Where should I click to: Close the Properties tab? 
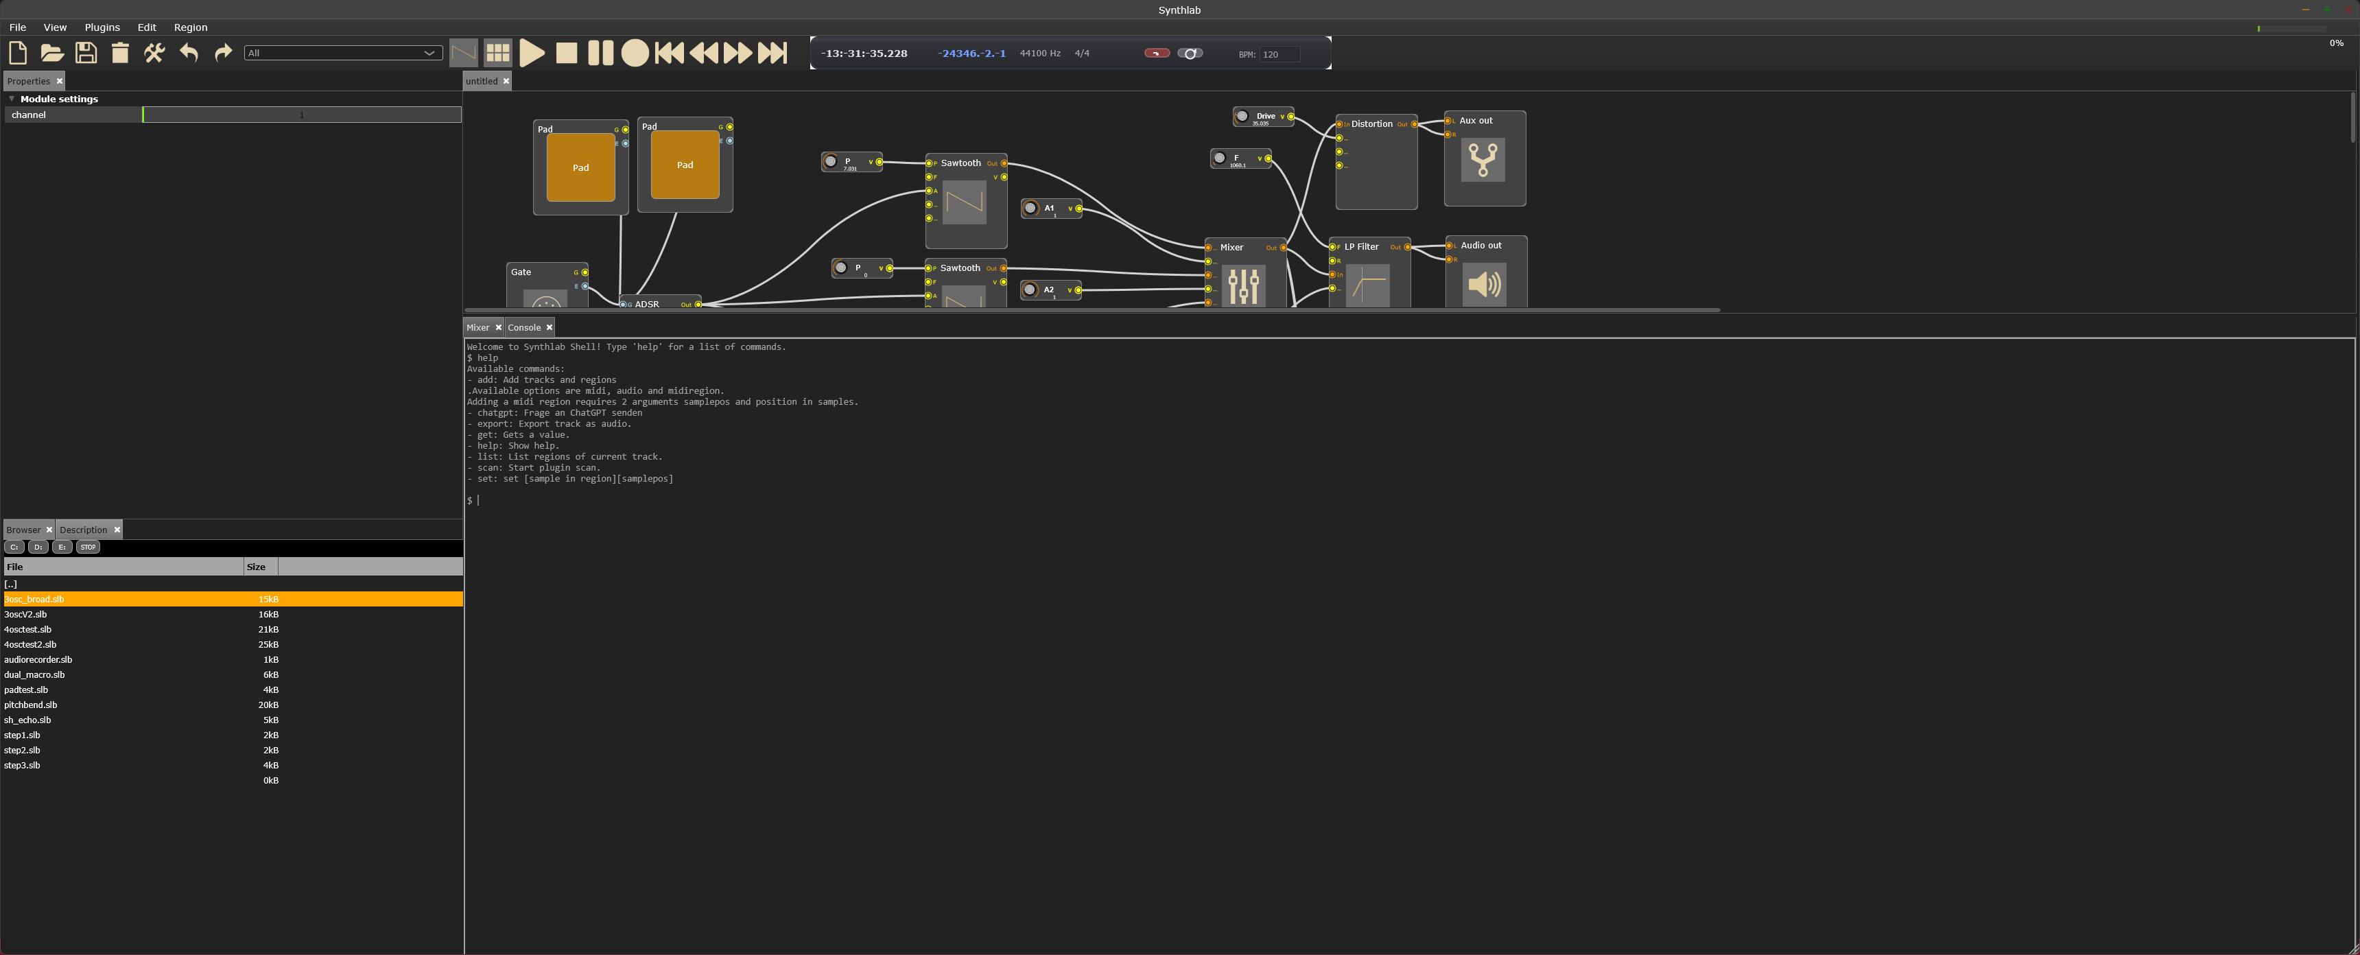[x=60, y=81]
